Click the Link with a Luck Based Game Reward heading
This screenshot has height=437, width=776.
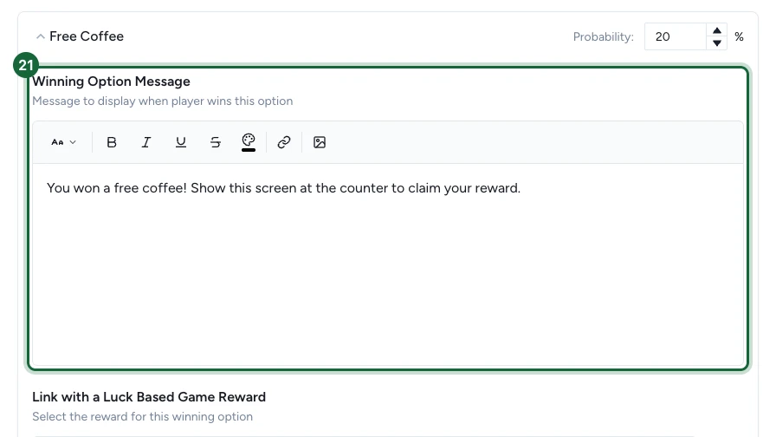[149, 397]
